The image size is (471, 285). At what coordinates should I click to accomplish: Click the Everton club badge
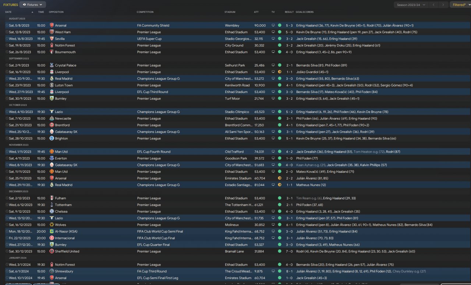click(52, 158)
